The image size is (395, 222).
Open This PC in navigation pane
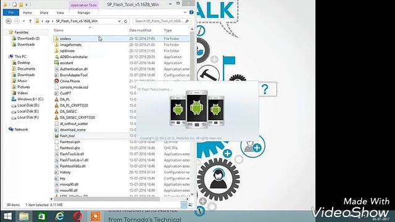(20, 57)
